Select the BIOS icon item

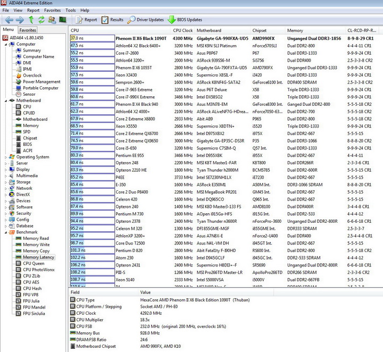tap(18, 144)
